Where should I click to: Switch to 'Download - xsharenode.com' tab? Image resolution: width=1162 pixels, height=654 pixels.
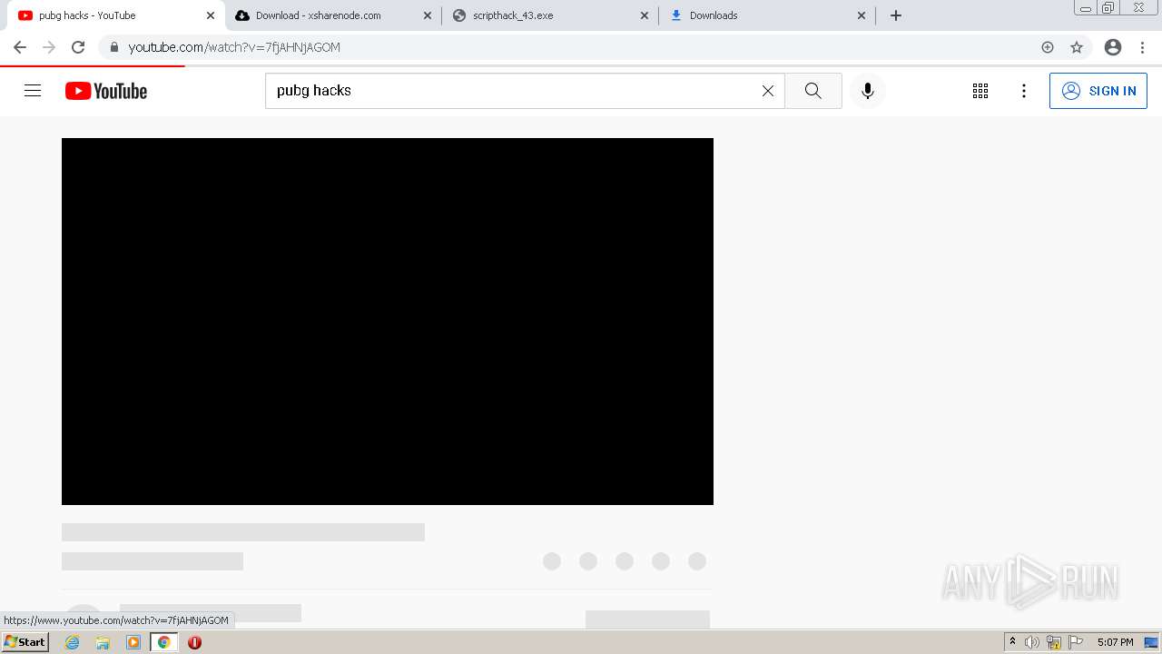[333, 15]
